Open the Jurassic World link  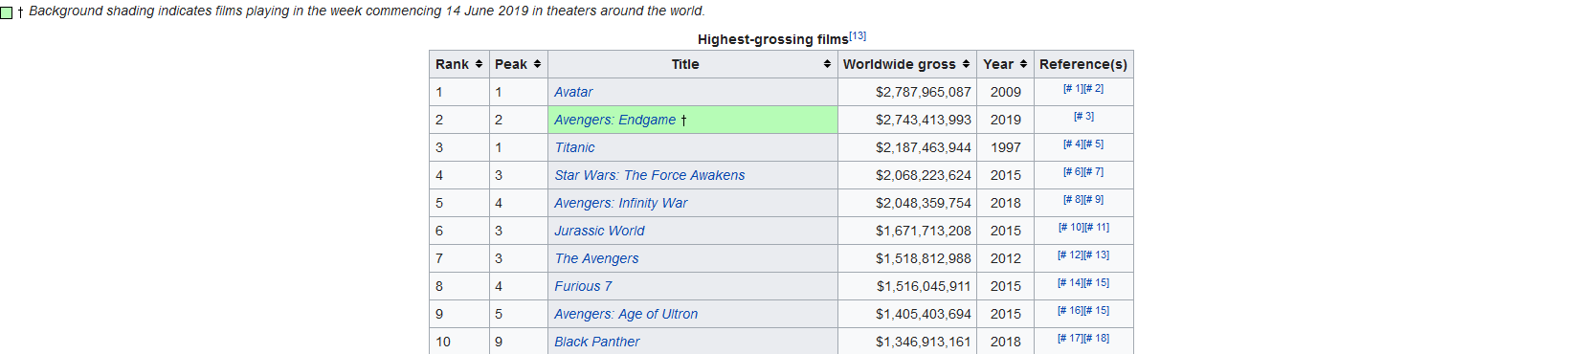click(599, 231)
